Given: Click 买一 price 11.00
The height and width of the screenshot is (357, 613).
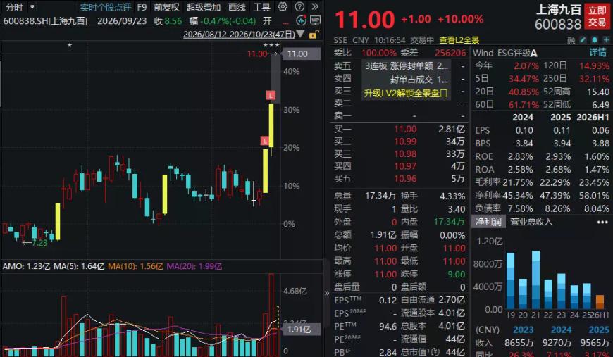Looking at the screenshot, I should point(405,130).
